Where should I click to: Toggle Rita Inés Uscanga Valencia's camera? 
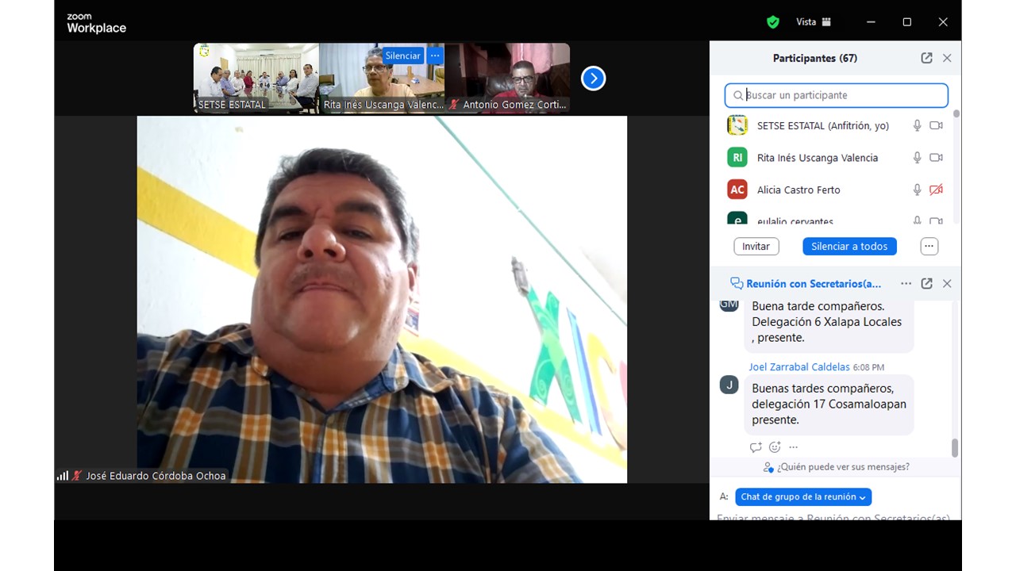tap(936, 158)
